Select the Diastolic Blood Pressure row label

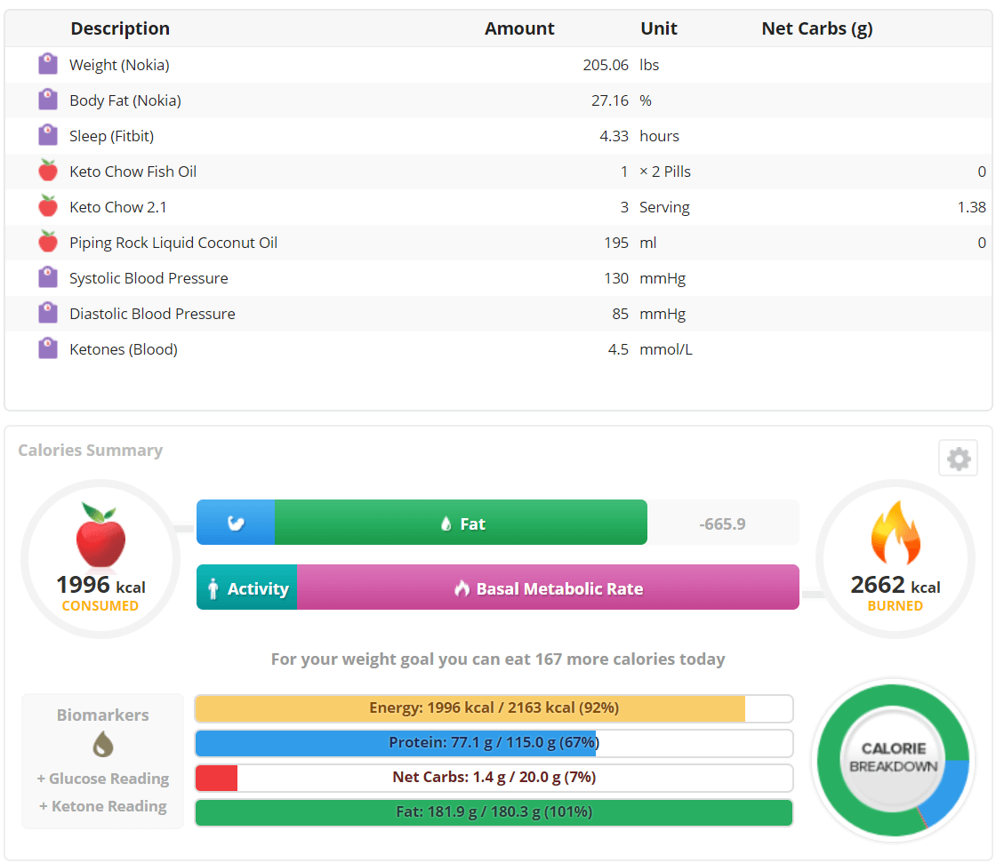[152, 314]
